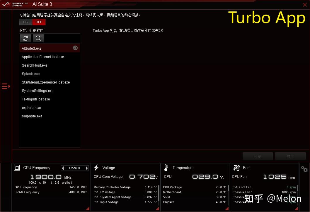
Task: Select previous CPU core arrow
Action: pyautogui.click(x=63, y=168)
